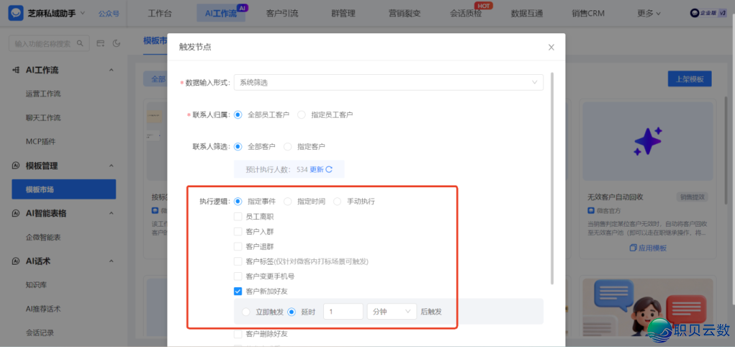Click the delay value input field
The width and height of the screenshot is (735, 347).
tap(343, 312)
